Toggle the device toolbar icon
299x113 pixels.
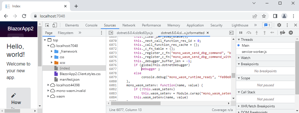[x=55, y=25]
